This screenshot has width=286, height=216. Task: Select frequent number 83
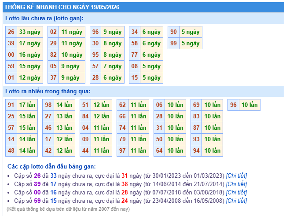pyautogui.click(x=196, y=117)
